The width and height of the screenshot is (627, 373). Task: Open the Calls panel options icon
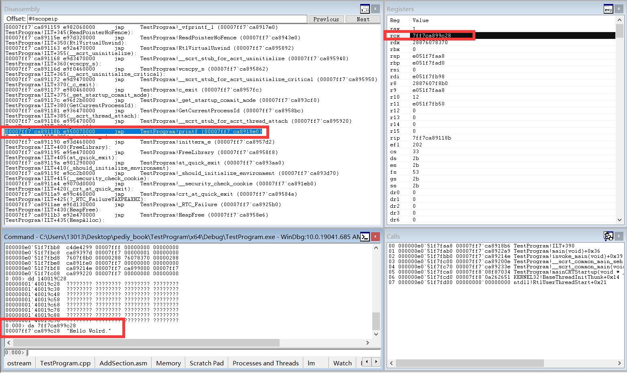(608, 236)
